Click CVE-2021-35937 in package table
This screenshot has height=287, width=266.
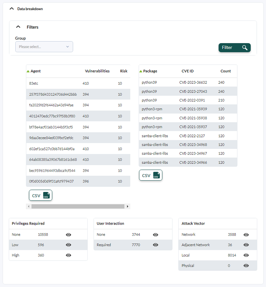[x=193, y=127]
